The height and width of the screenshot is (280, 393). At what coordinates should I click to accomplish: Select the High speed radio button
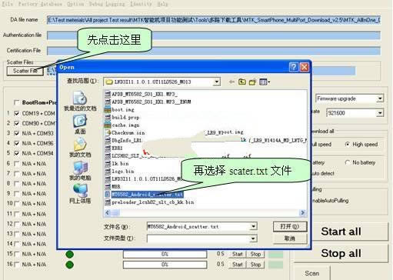(348, 145)
